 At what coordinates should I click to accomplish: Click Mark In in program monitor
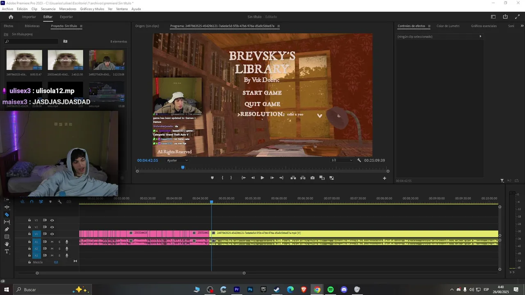[222, 178]
